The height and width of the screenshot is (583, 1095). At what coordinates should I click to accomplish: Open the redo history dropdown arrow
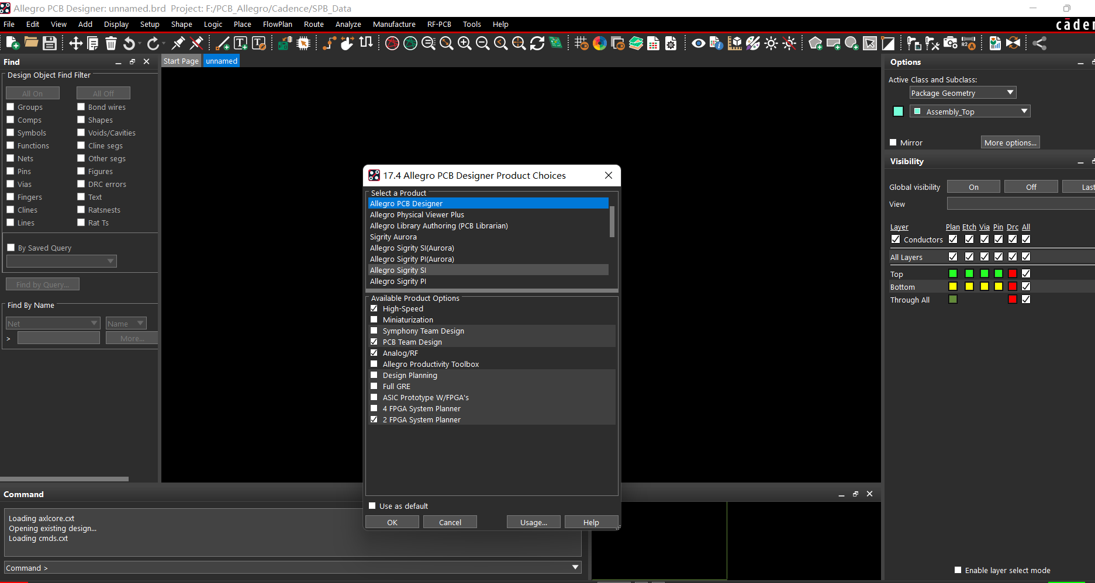coord(164,43)
